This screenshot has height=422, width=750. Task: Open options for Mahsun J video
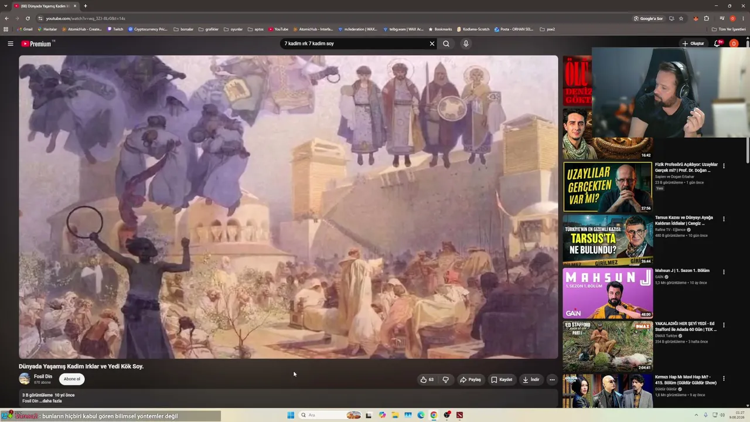(x=724, y=272)
